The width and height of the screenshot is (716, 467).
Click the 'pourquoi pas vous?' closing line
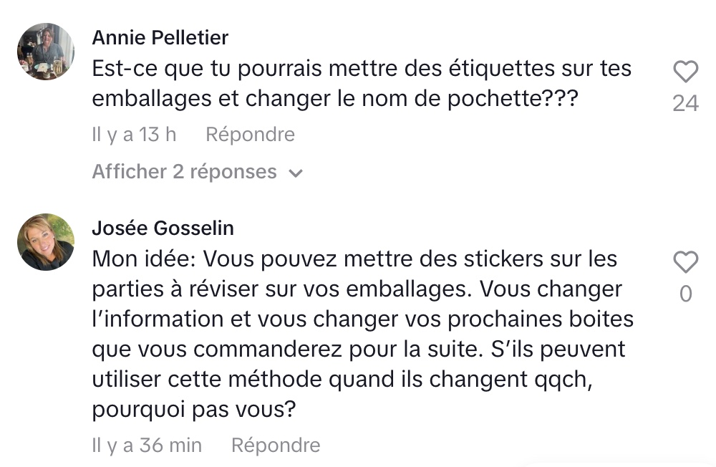pyautogui.click(x=194, y=411)
